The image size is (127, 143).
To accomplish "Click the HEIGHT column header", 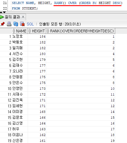I will 37,31.
